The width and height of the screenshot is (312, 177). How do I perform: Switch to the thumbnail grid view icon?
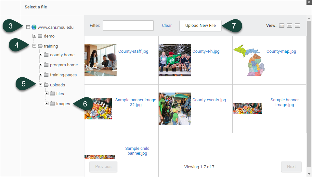click(x=297, y=26)
